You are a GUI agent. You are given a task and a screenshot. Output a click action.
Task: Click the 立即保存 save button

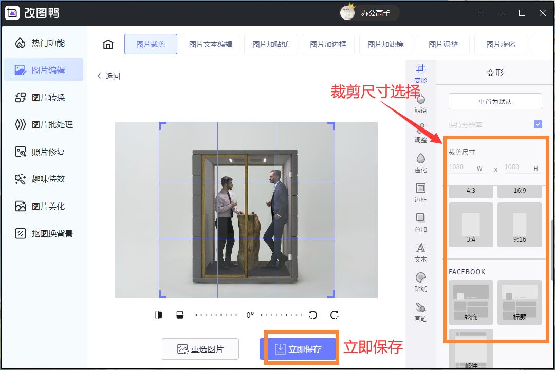point(300,349)
